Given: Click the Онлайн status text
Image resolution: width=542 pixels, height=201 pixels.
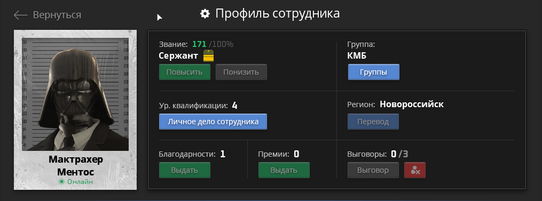Looking at the screenshot, I should (80, 182).
